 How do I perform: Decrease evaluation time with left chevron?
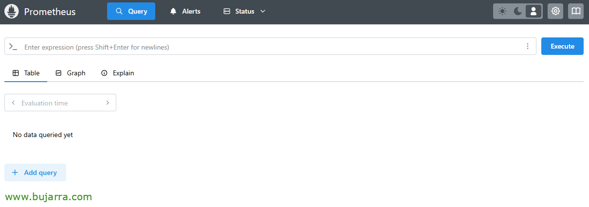click(x=13, y=103)
